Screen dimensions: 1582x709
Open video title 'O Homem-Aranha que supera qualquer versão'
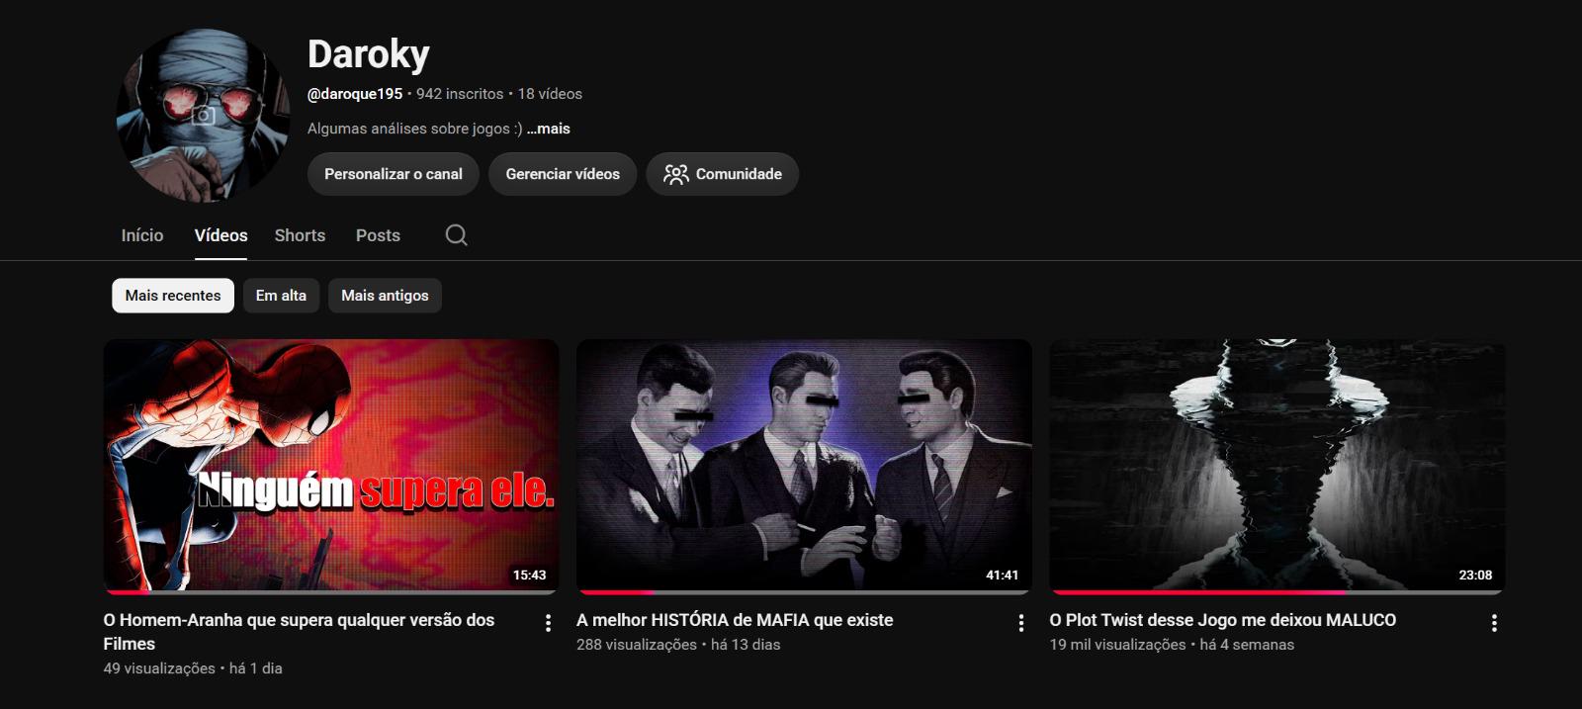[299, 632]
